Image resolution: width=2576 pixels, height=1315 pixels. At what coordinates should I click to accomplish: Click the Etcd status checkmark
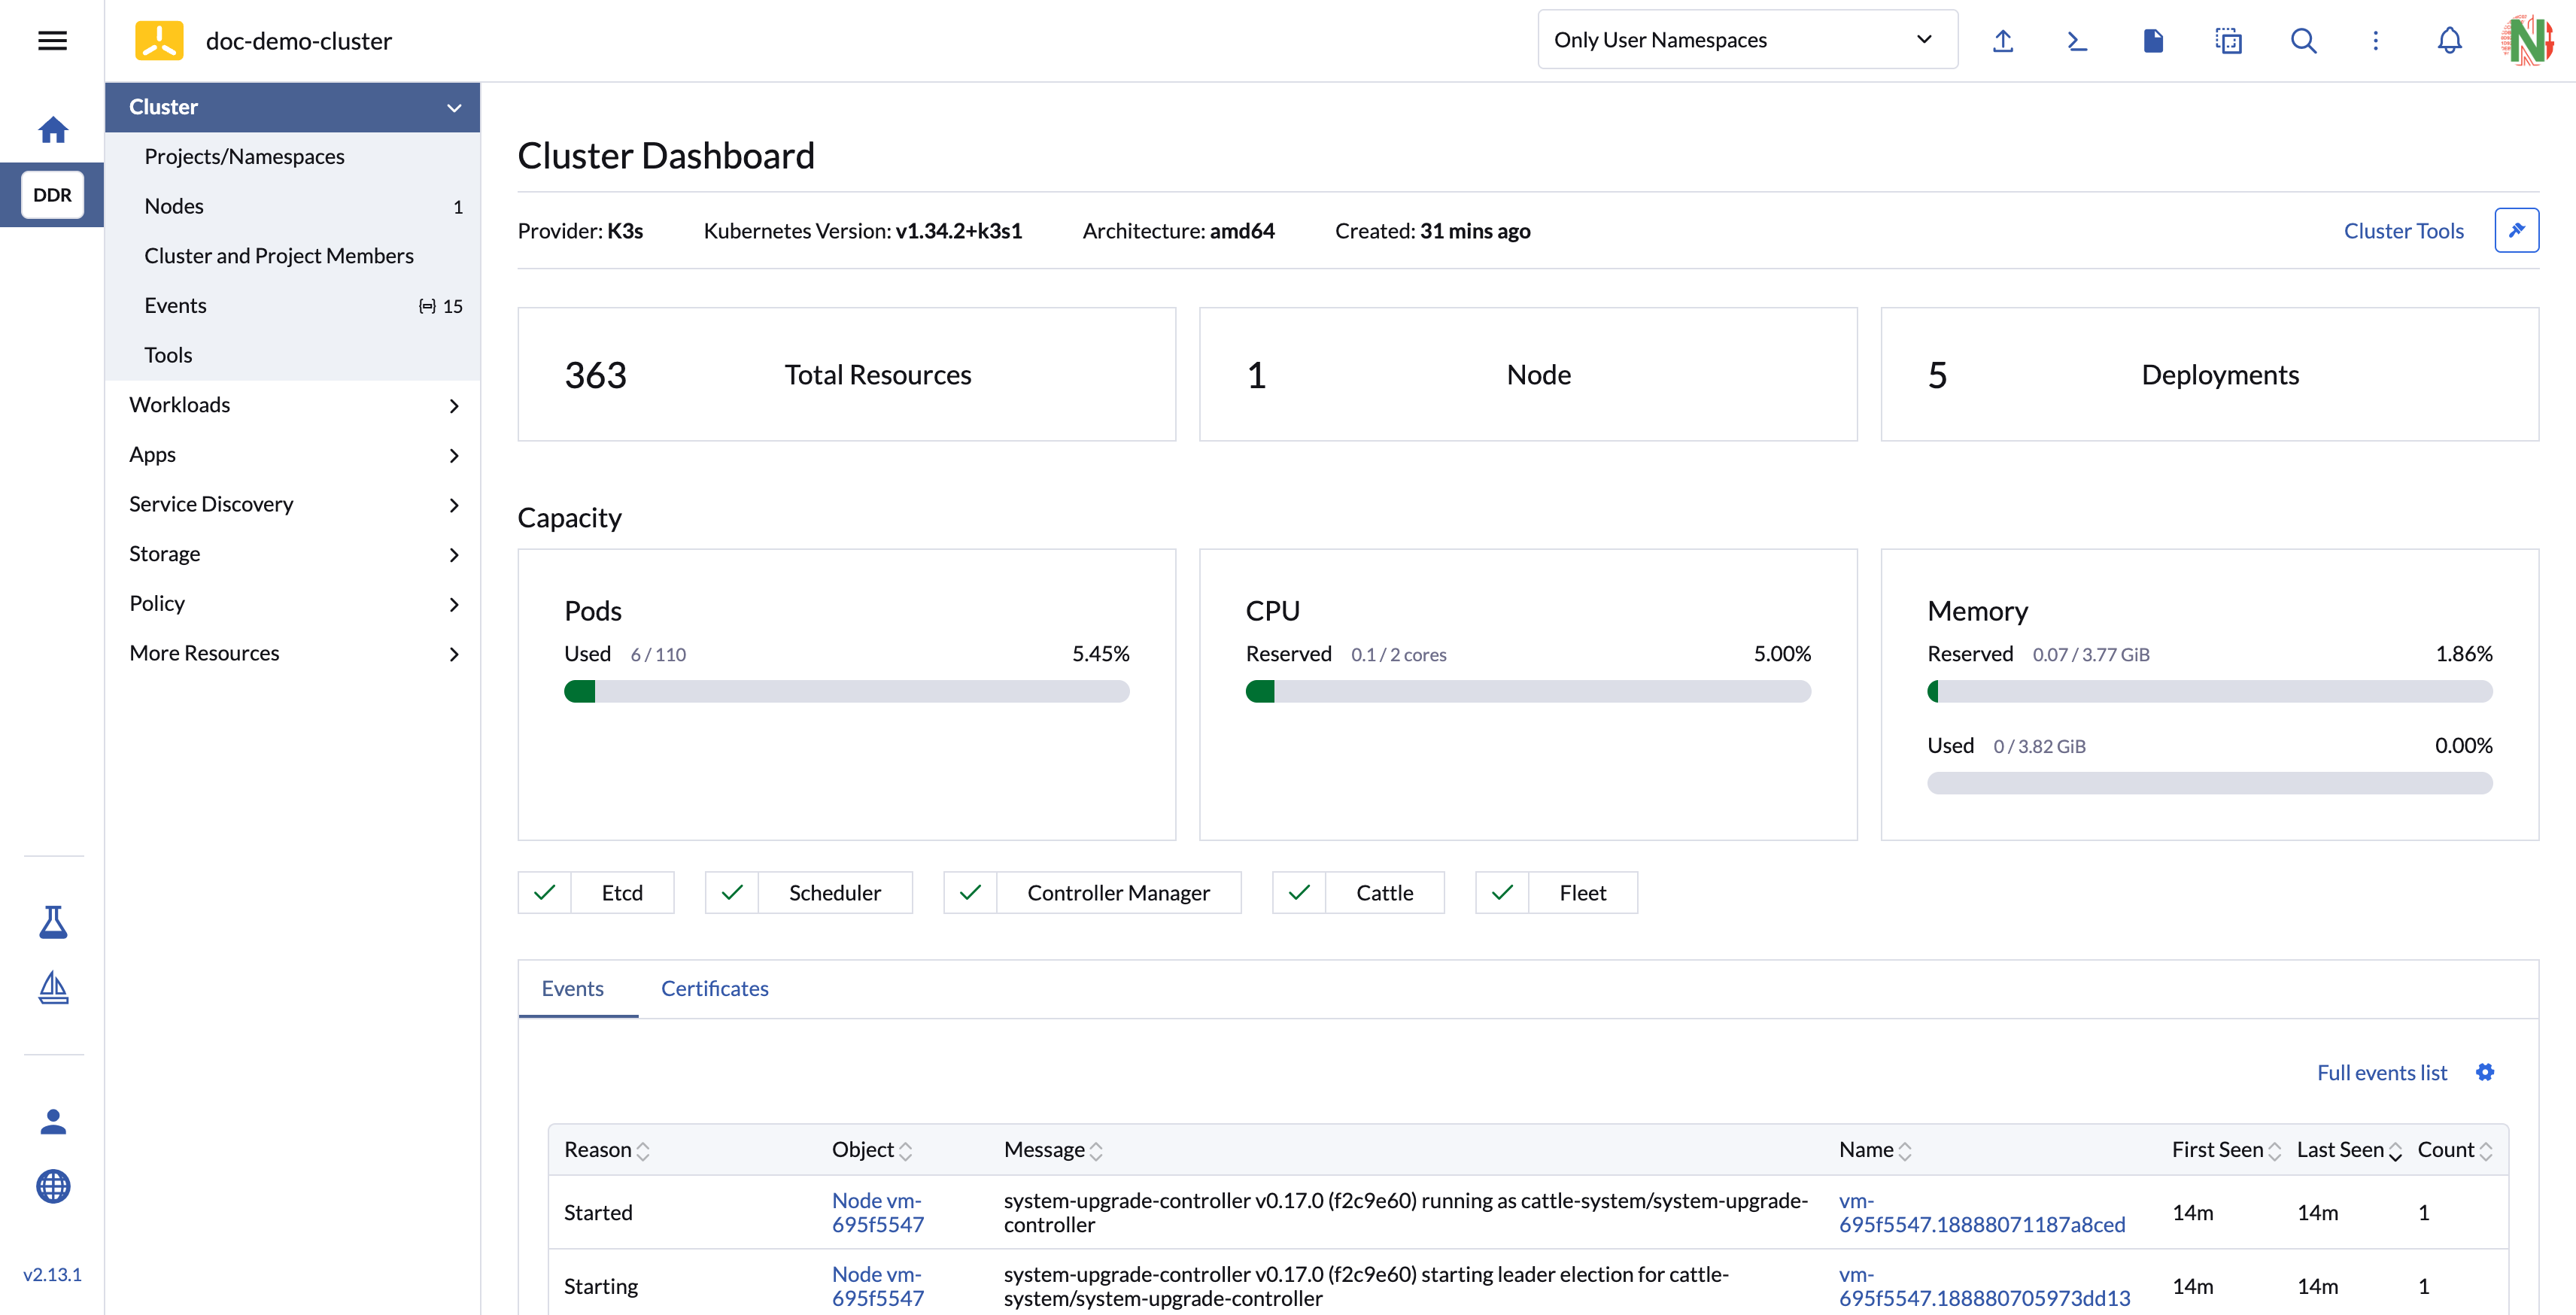[x=545, y=893]
